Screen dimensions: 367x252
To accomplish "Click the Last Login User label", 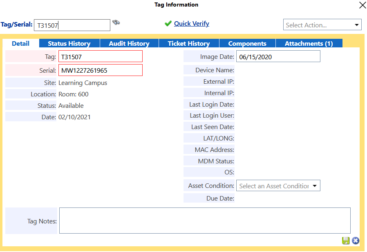I will [212, 116].
